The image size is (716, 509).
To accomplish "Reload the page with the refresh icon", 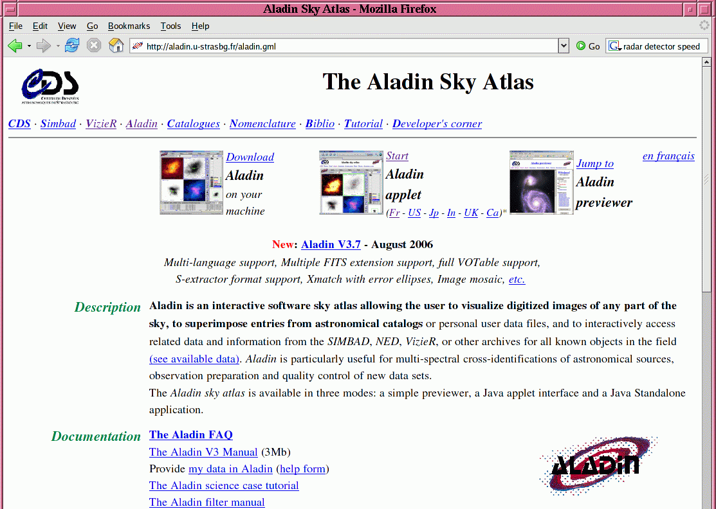I will pos(71,46).
